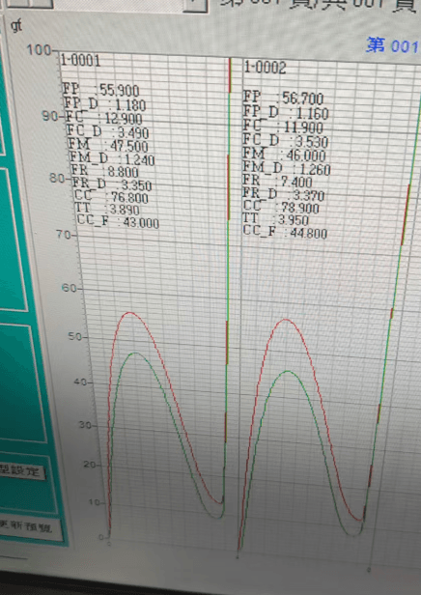
Task: Click the 10 label on the force axis
Action: coord(94,502)
